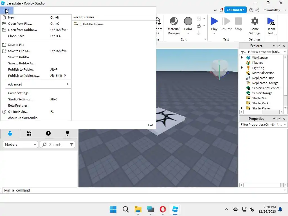Toggle the Anchor icon

pos(199,33)
